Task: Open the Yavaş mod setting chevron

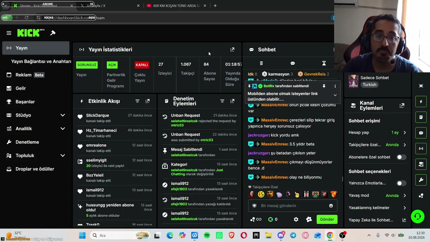Action: pos(404,196)
